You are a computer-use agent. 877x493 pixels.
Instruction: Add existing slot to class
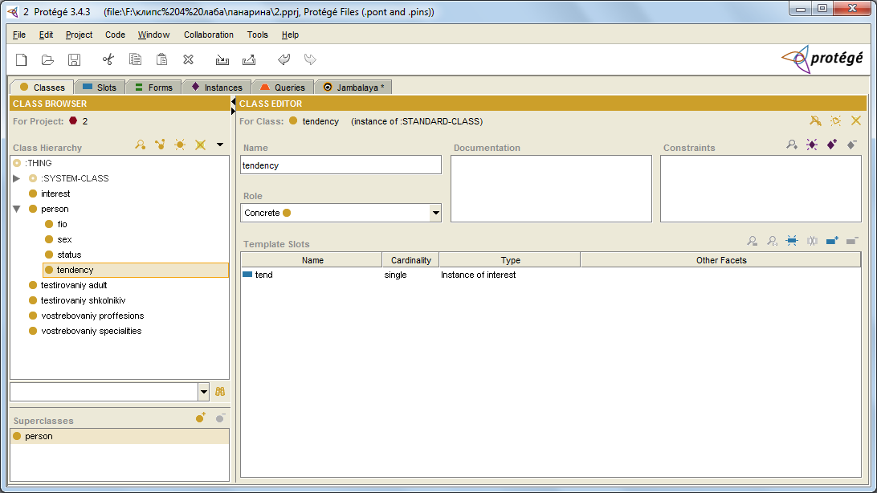tap(832, 241)
